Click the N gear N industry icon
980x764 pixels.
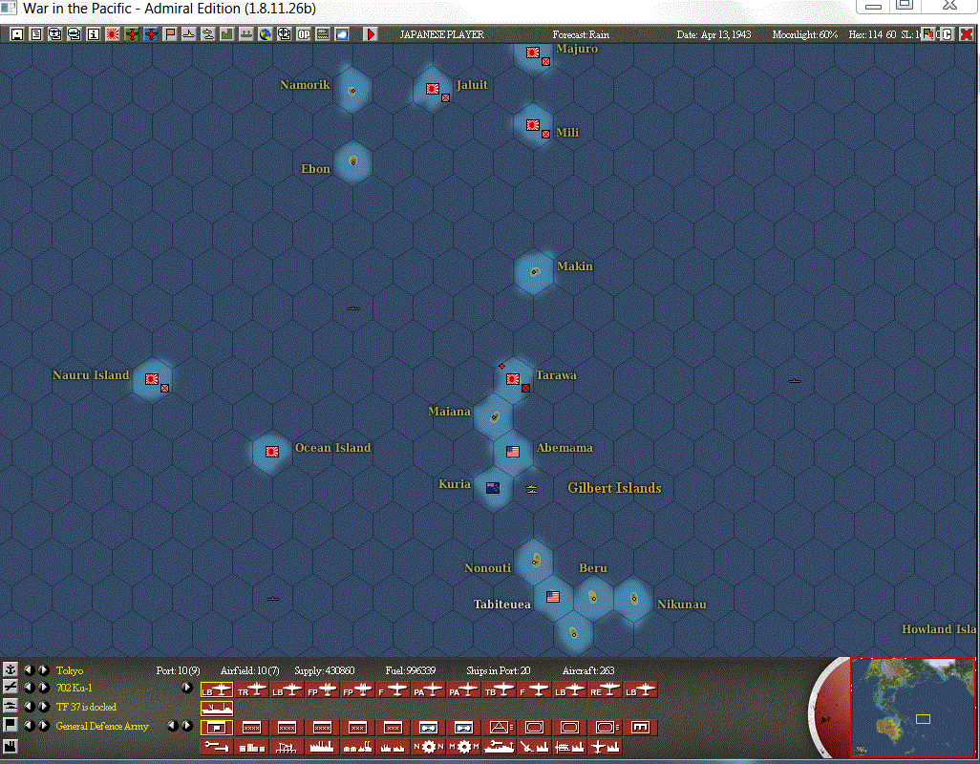[x=428, y=747]
